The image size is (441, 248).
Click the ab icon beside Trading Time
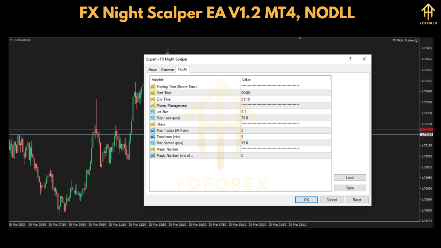[153, 86]
